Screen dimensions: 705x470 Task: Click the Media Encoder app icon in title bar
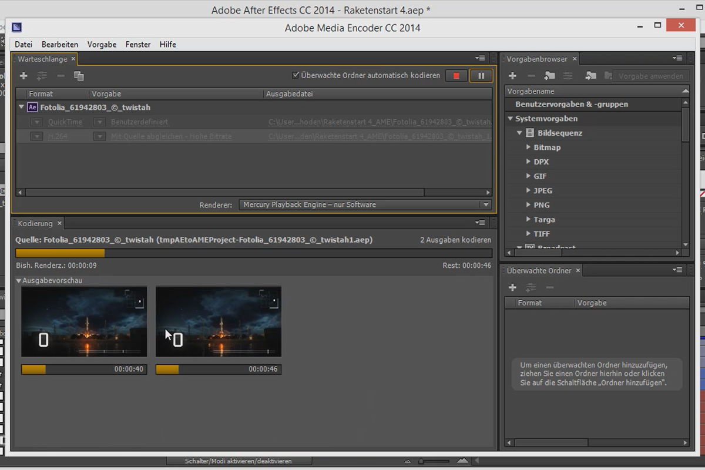pos(16,27)
